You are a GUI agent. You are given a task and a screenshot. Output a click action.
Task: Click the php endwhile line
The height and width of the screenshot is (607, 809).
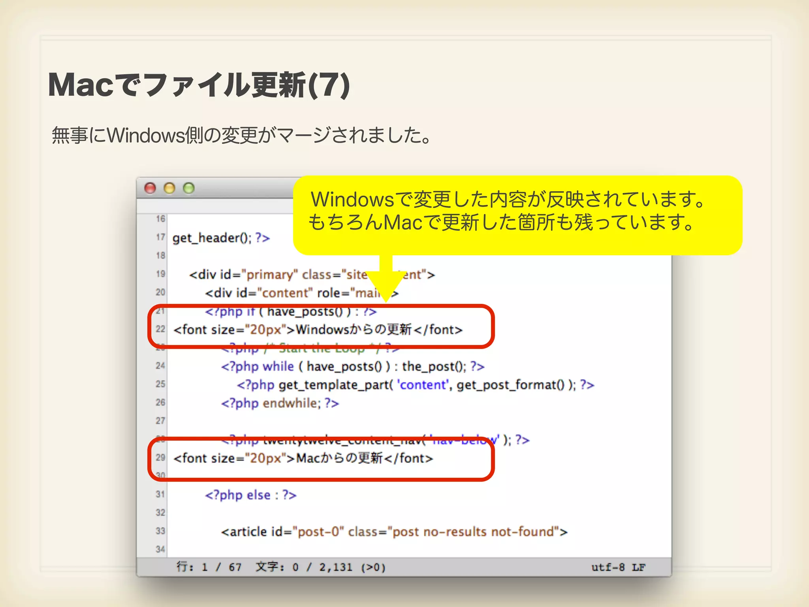tap(280, 403)
